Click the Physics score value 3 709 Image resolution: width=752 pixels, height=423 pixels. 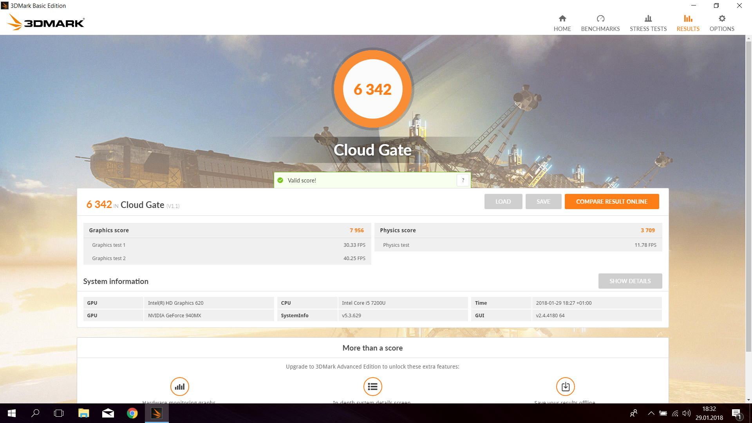pyautogui.click(x=647, y=230)
